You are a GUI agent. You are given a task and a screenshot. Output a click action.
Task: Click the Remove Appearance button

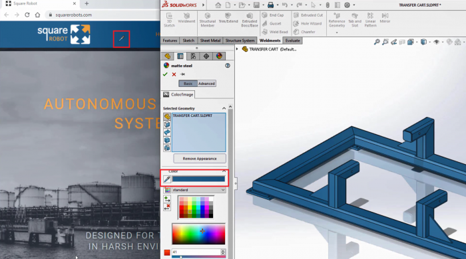(x=200, y=159)
